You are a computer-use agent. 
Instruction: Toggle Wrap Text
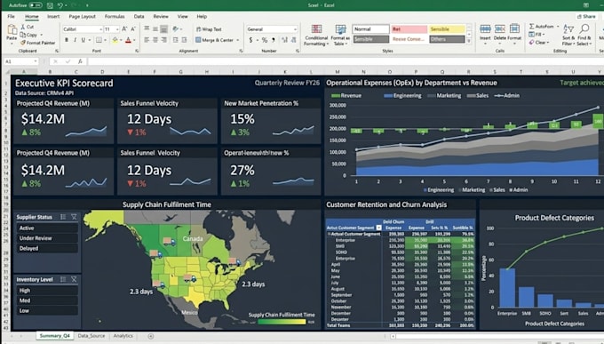click(209, 29)
